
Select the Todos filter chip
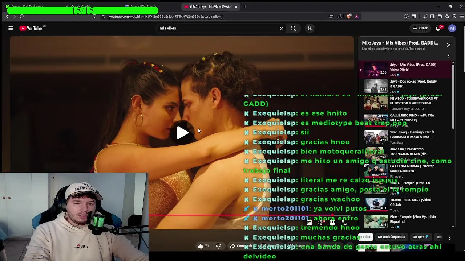[365, 237]
